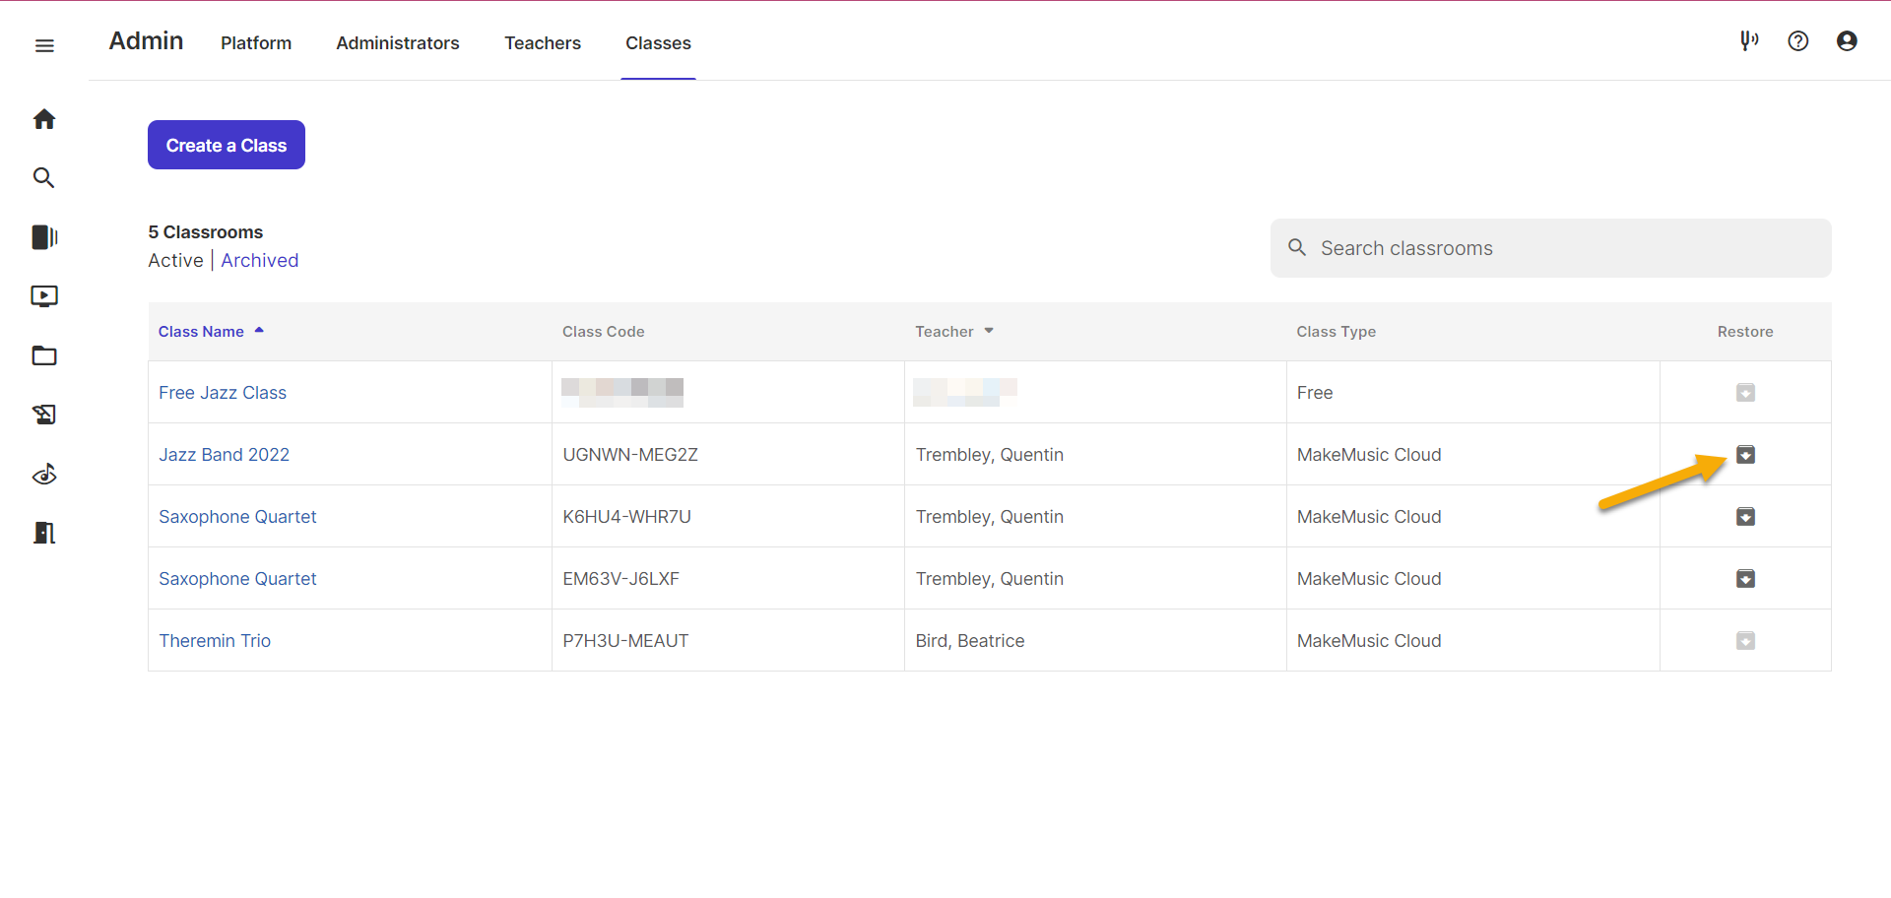
Task: Open the folder icon in sidebar
Action: [x=44, y=355]
